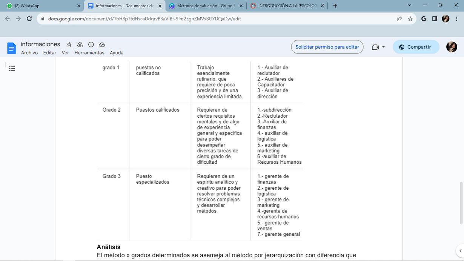Click '1.-subdirección' text
This screenshot has width=464, height=261.
[x=274, y=110]
